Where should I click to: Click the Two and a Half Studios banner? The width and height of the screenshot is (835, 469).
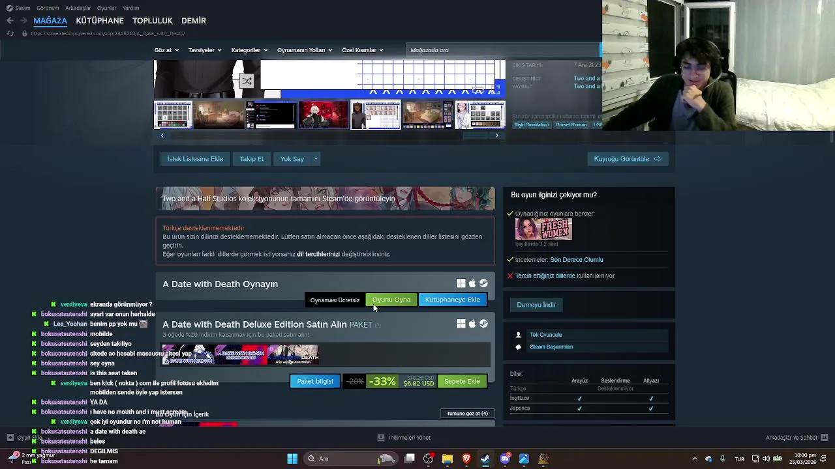point(325,199)
